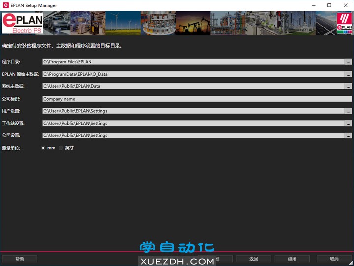Maximize the EPLAN Setup Manager window
Image resolution: width=354 pixels, height=266 pixels.
[329, 5]
